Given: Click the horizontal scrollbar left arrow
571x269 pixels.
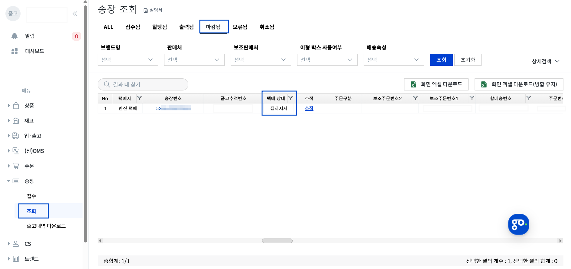Looking at the screenshot, I should 100,241.
